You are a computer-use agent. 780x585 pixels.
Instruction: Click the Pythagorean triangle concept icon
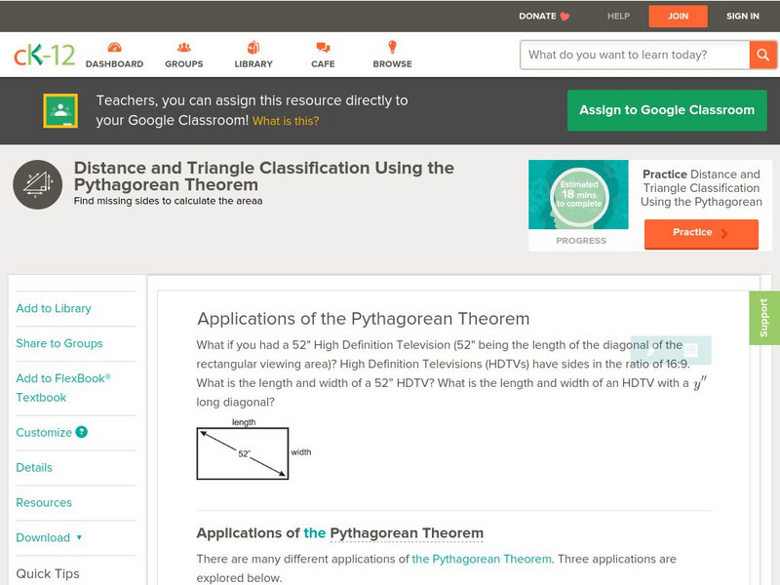[x=38, y=184]
